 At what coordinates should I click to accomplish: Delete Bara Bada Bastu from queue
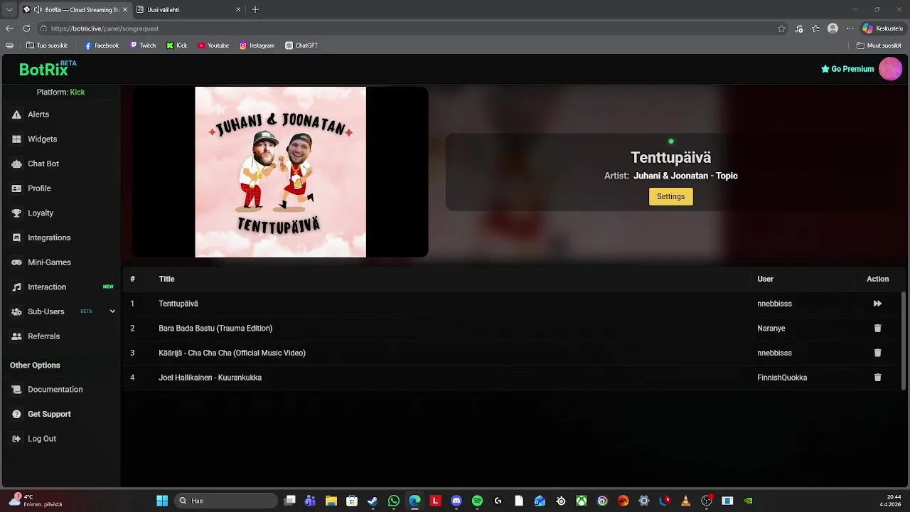pyautogui.click(x=877, y=329)
